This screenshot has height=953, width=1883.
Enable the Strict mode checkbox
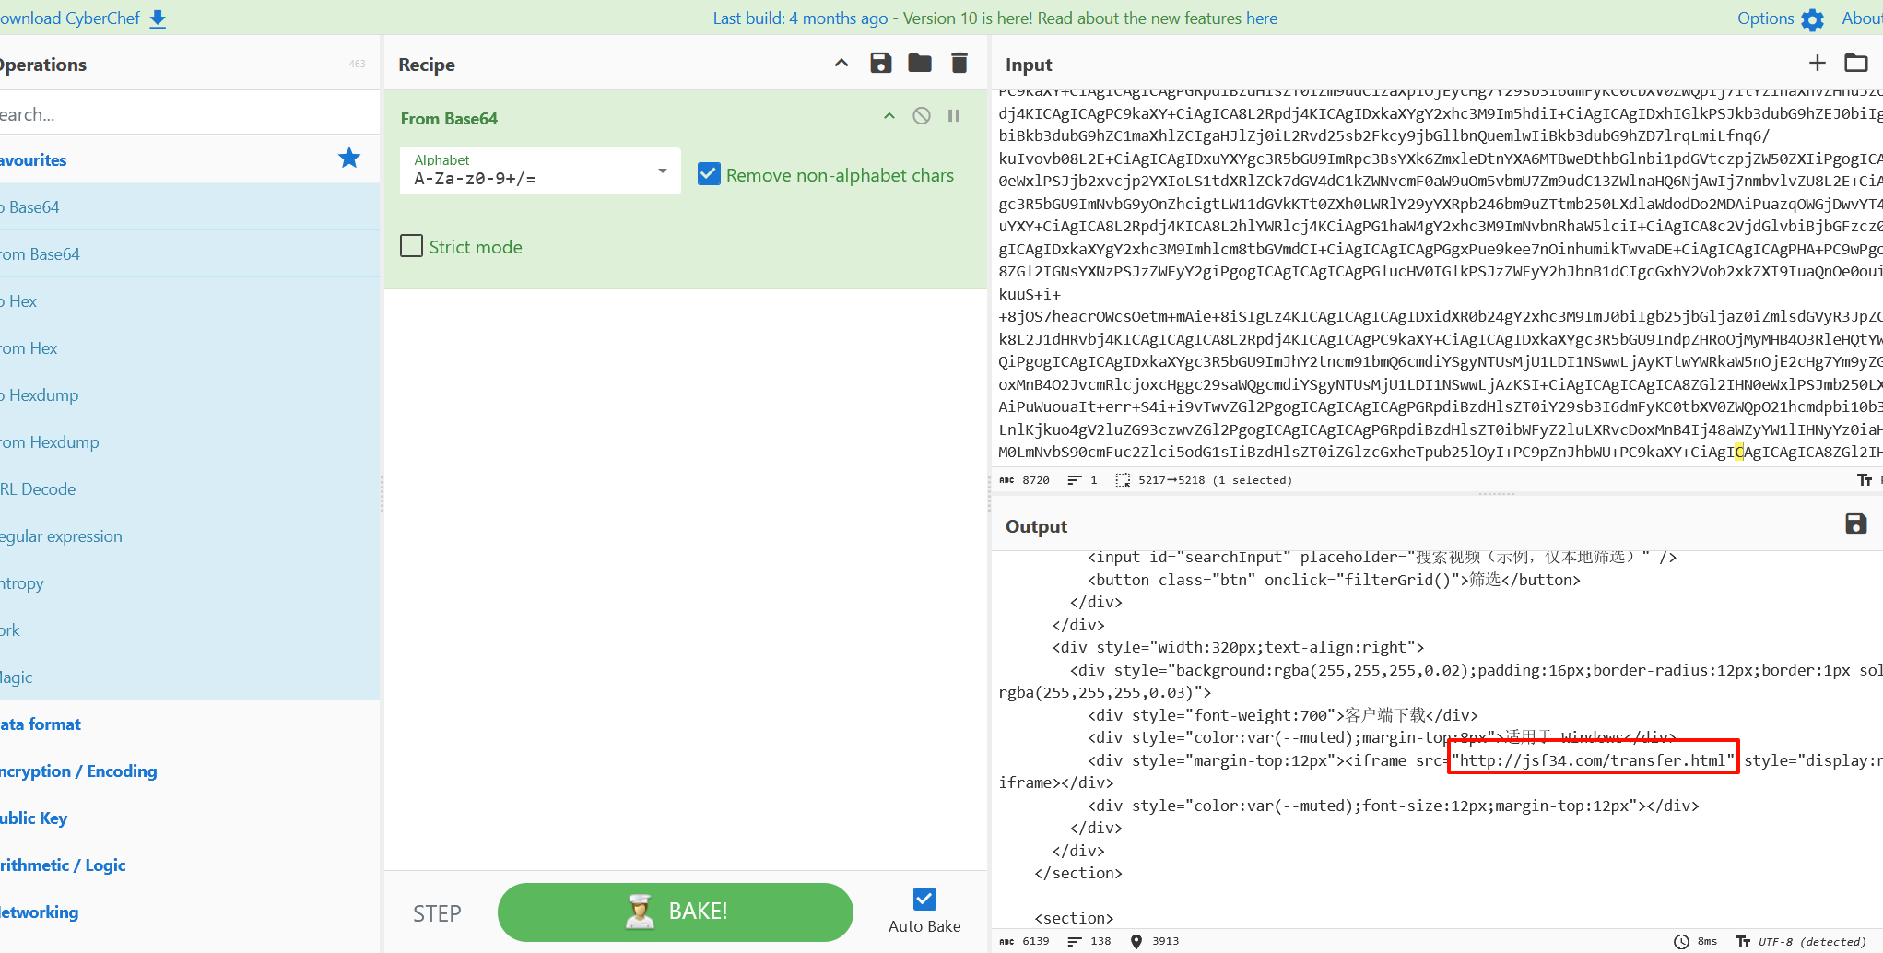click(412, 246)
